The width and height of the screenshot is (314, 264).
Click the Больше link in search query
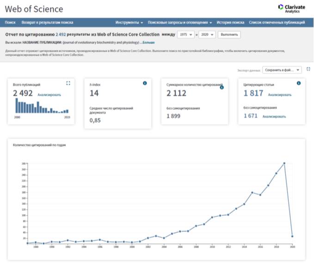point(148,43)
